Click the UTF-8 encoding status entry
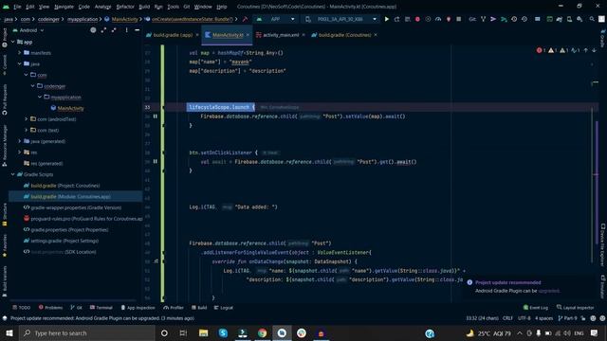 (524, 318)
